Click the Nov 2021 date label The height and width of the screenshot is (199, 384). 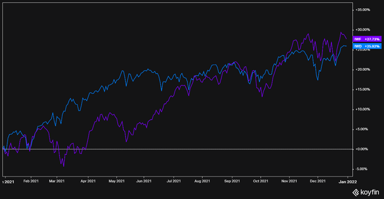pos(289,182)
